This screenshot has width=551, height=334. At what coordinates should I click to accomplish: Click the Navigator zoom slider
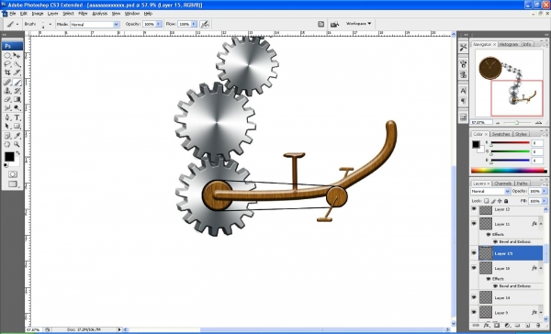tap(517, 123)
